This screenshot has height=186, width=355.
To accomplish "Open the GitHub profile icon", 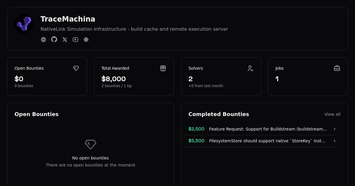I will tap(54, 39).
